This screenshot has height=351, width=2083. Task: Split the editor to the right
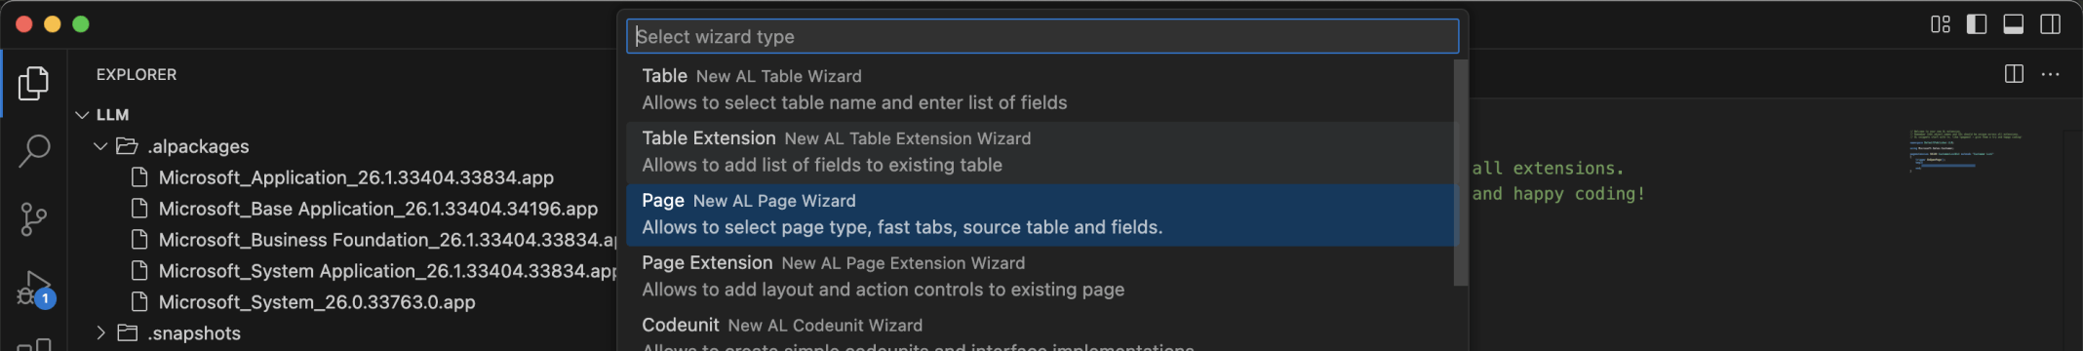pos(2014,74)
